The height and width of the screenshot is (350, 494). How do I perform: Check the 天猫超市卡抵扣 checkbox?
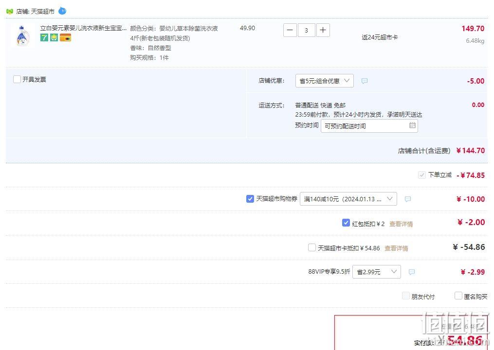[312, 247]
